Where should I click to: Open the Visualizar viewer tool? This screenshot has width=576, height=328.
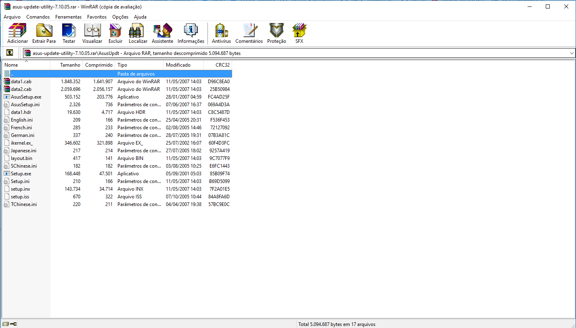point(92,33)
